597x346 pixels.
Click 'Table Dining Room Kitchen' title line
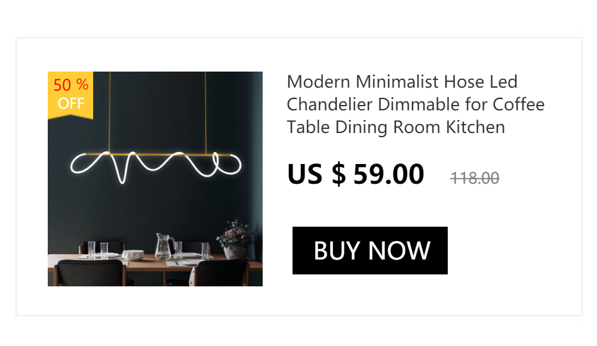tap(396, 127)
